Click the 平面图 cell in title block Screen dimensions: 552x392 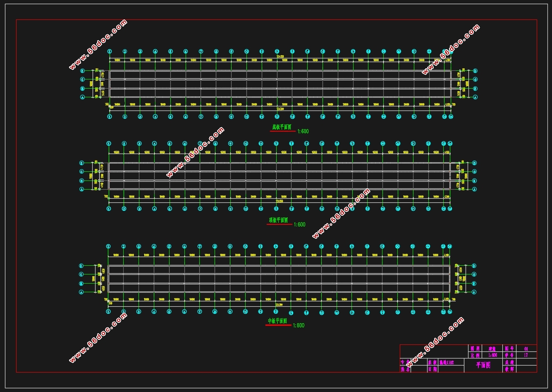click(x=483, y=365)
